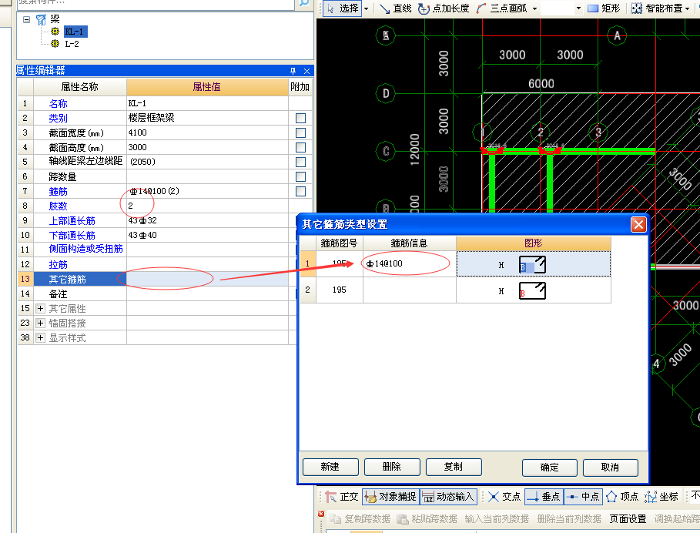Click axis bubble D in the drawing
This screenshot has height=533, width=700.
pos(386,94)
